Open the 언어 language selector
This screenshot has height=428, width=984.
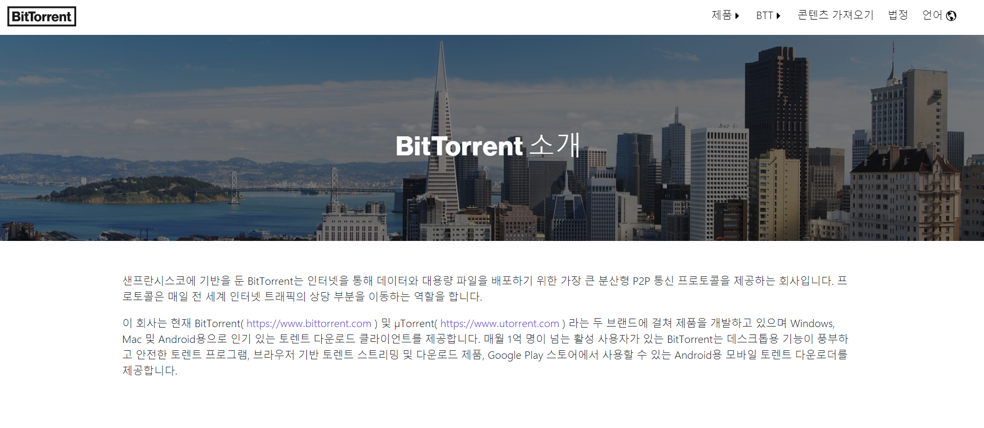(939, 15)
